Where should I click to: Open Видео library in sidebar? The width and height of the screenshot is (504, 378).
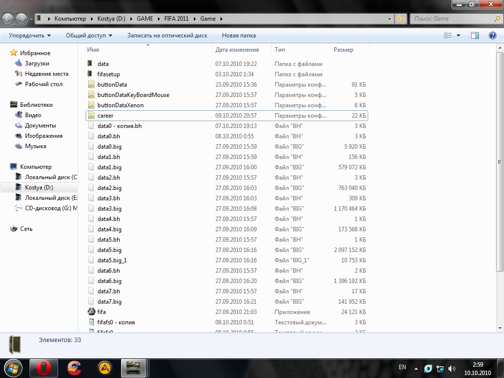click(x=33, y=115)
